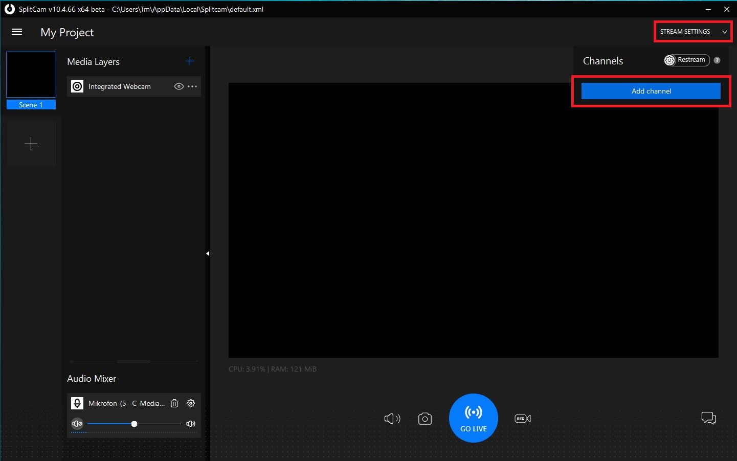
Task: Collapse the right panel with the arrow
Action: [x=208, y=253]
